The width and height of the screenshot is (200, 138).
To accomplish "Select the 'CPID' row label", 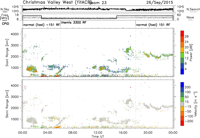I will tap(5, 24).
